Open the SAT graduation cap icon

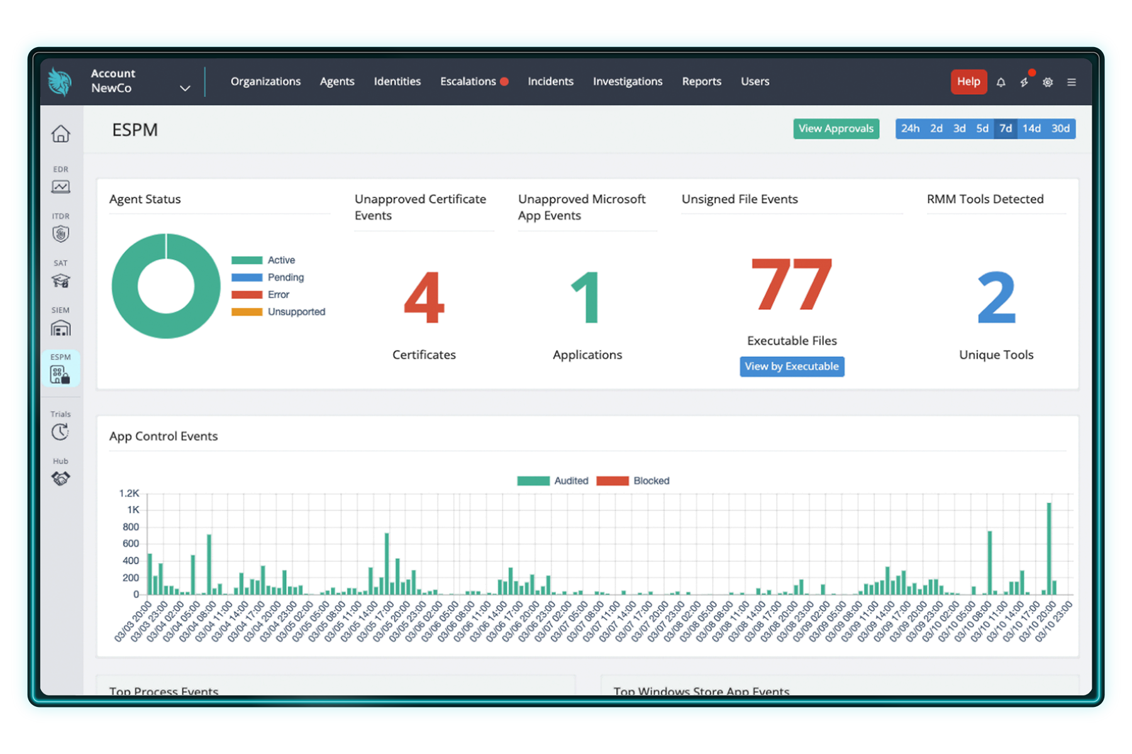coord(60,280)
